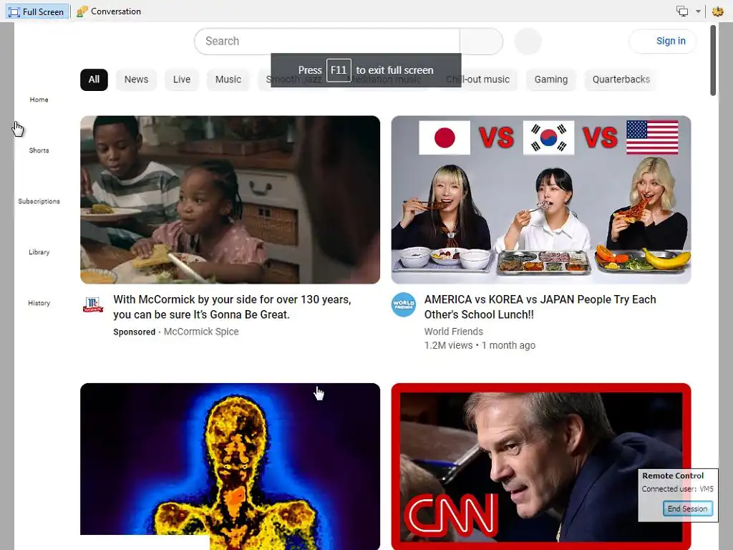Select the Chill-out music chip
Screen dimensions: 733x550
477,79
